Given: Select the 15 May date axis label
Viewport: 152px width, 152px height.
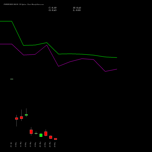Looking at the screenshot, I should 26,144.
